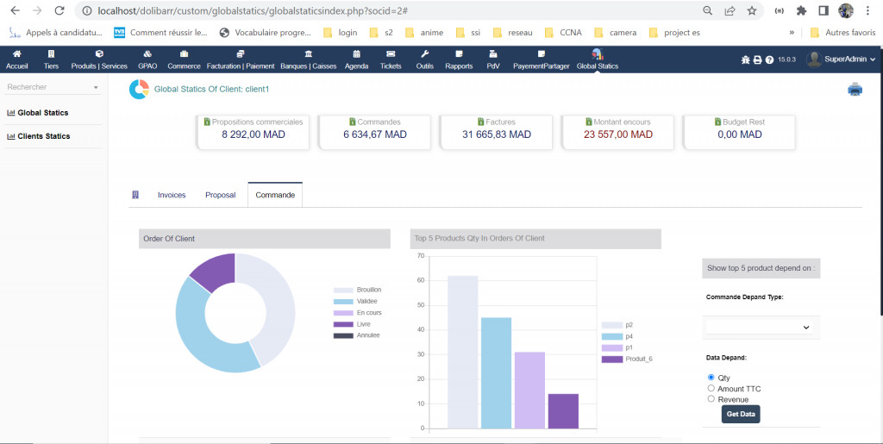Click the Get Data button
883x444 pixels.
point(741,415)
